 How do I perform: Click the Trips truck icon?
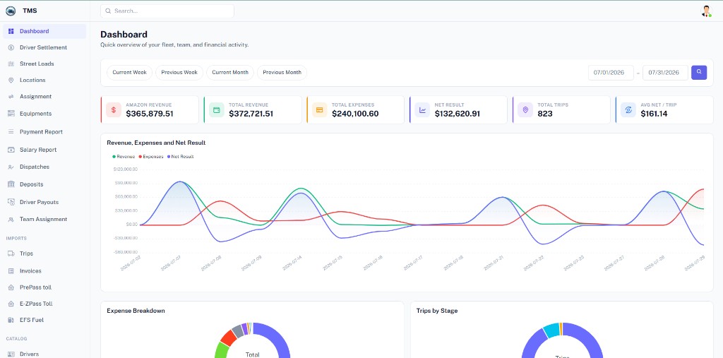click(11, 253)
